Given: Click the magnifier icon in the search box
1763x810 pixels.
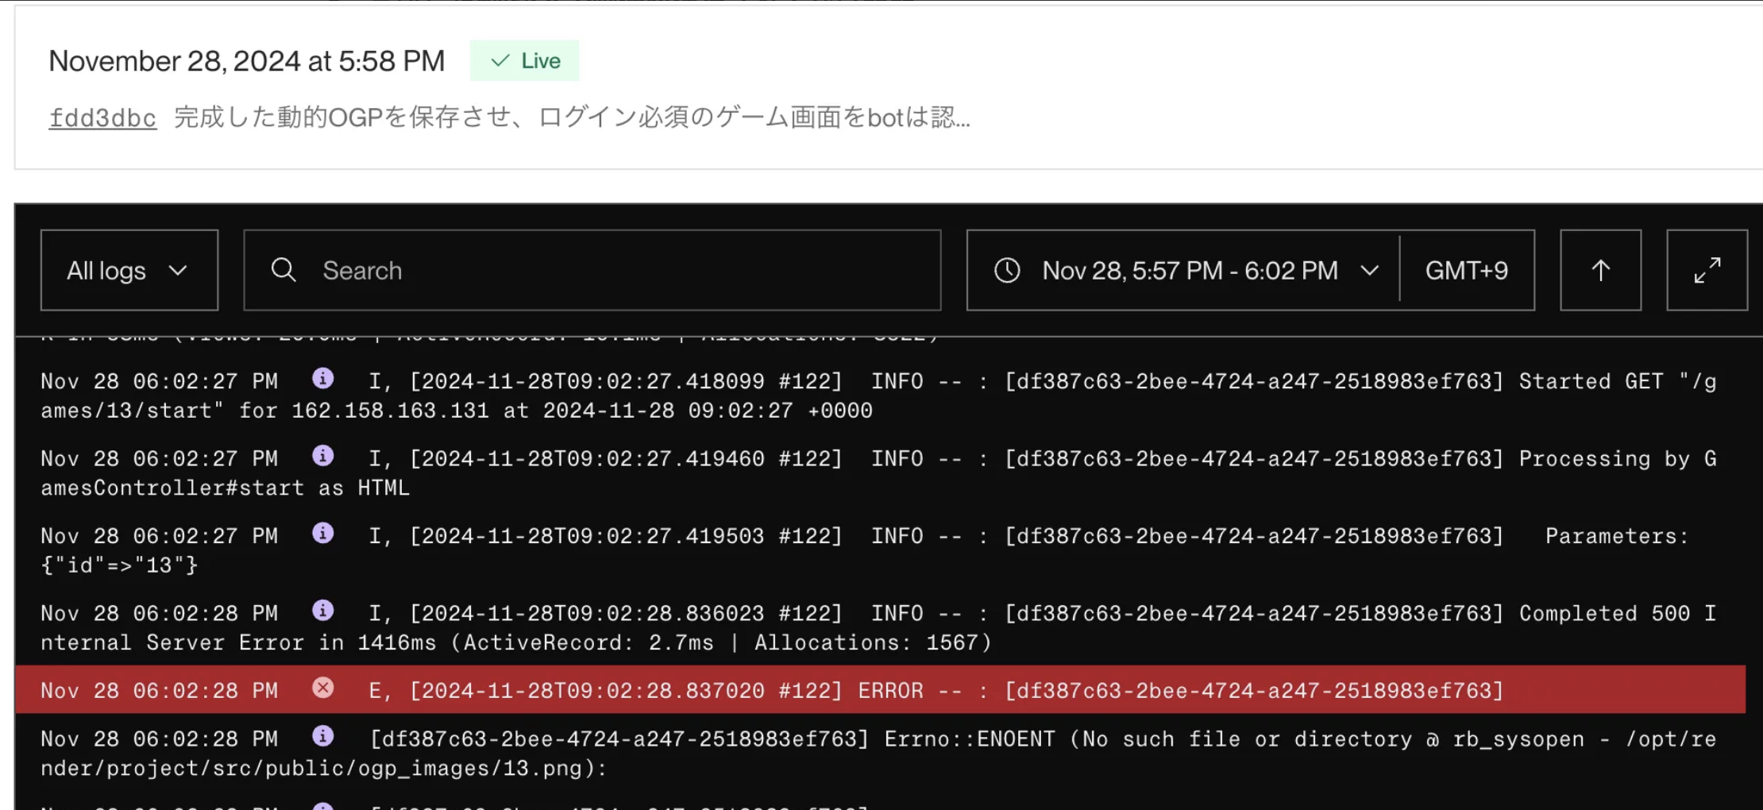Looking at the screenshot, I should pyautogui.click(x=284, y=270).
